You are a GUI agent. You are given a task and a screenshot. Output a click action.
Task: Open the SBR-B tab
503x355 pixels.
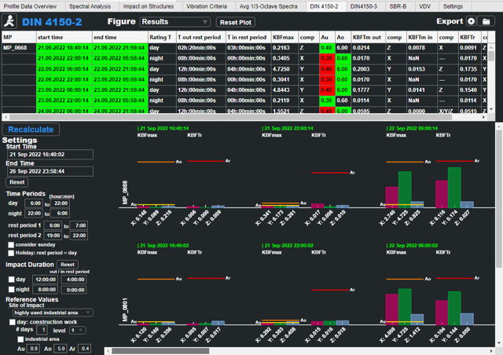(398, 5)
